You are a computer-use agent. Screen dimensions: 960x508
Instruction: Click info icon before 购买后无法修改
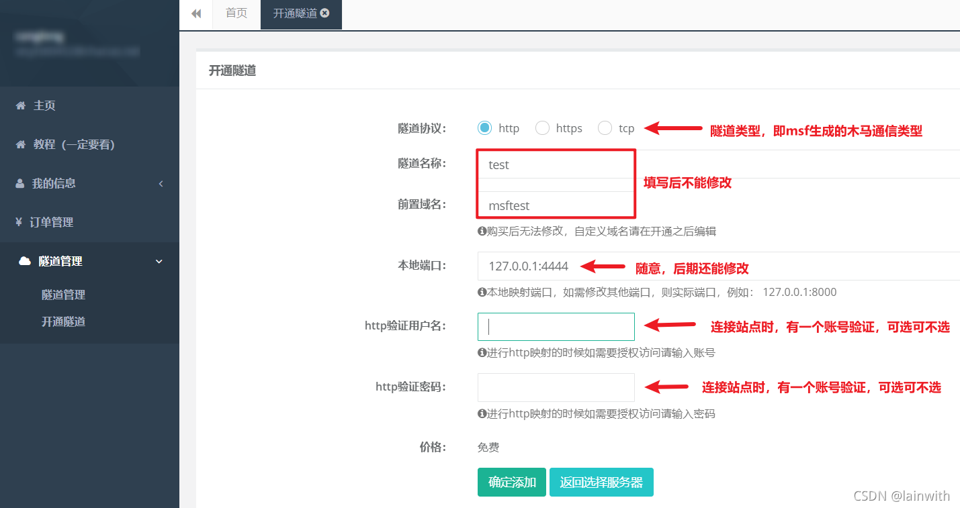tap(482, 232)
